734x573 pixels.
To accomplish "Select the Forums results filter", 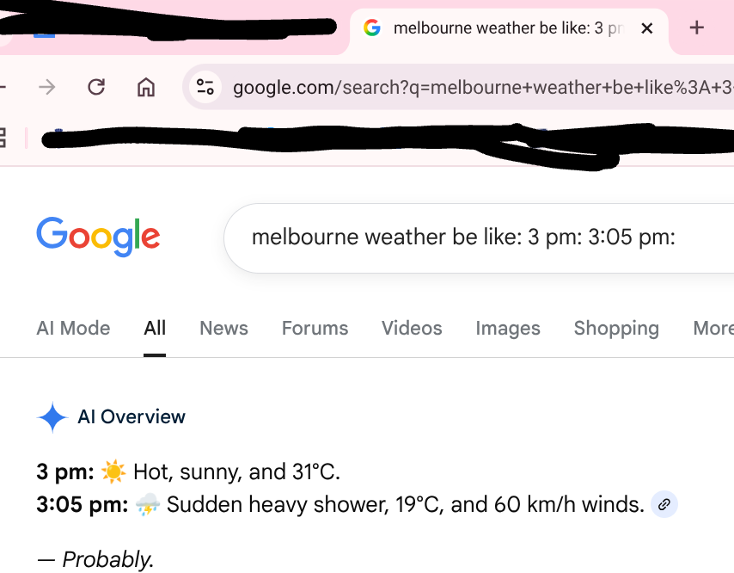I will (x=315, y=328).
